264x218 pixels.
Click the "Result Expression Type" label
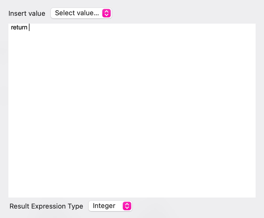pos(46,206)
